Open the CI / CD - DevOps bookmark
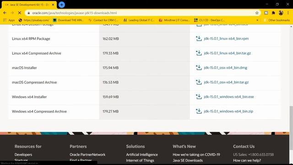Screen dimensions: 293x165 (x=209, y=20)
